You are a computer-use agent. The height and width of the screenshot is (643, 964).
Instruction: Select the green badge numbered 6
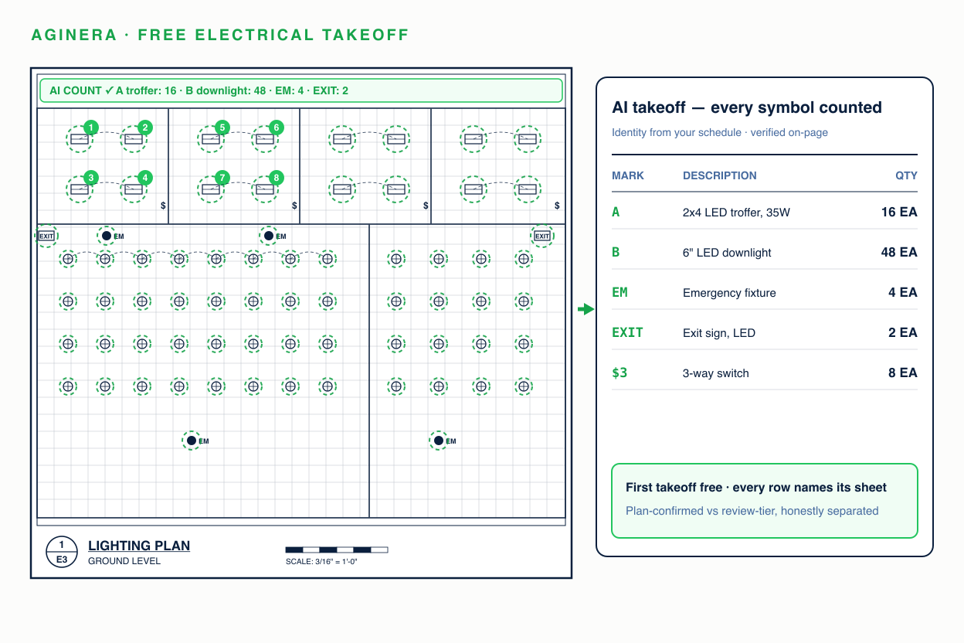(x=277, y=128)
